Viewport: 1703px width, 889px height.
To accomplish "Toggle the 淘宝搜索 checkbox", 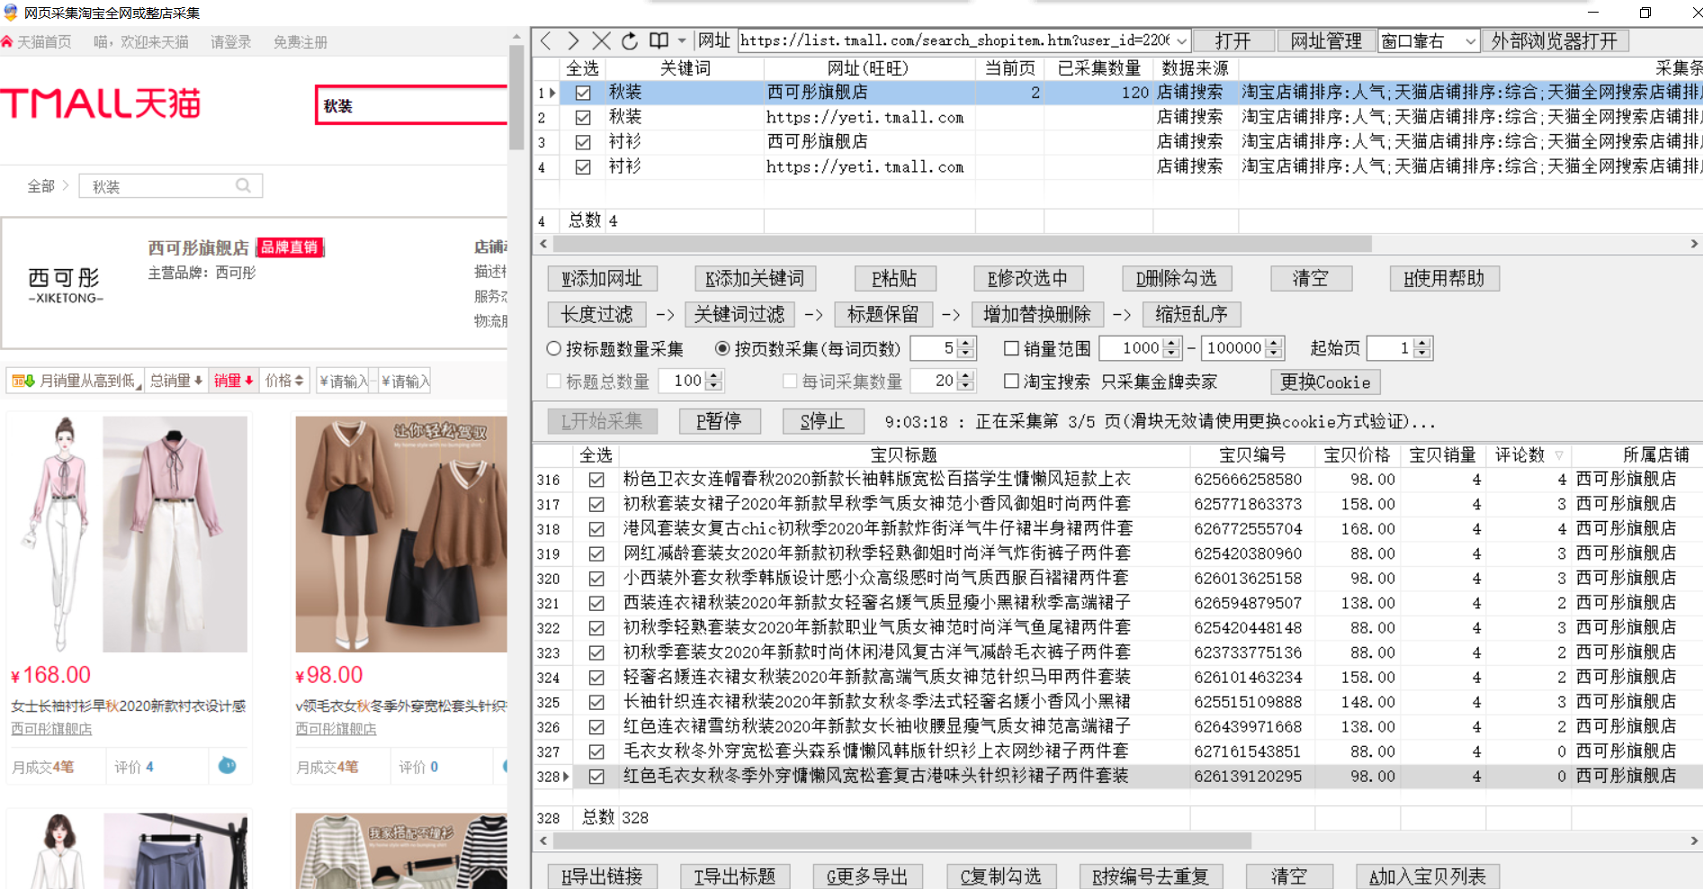I will (1011, 382).
